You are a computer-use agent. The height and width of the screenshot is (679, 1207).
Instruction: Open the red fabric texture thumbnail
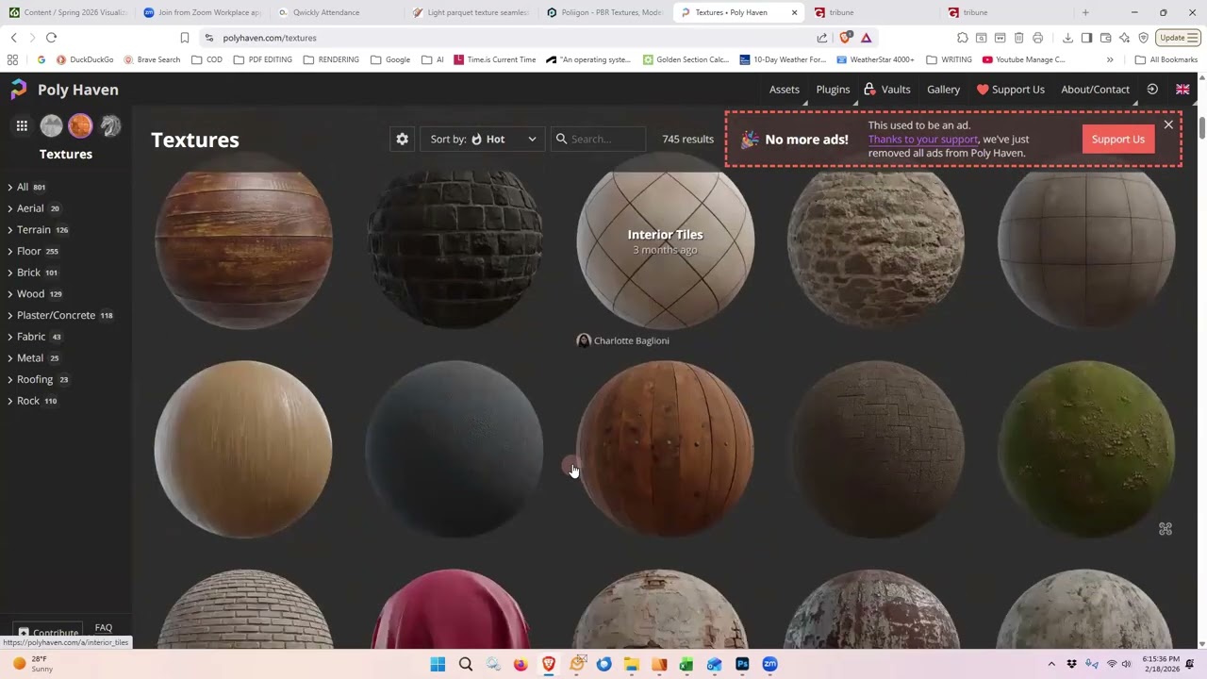tap(455, 608)
